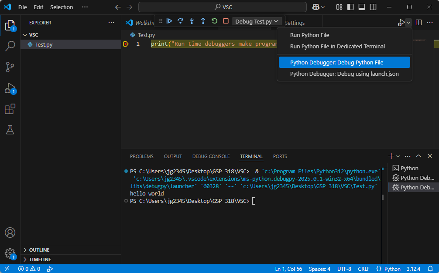Expand the OUTLINE section

click(39, 250)
